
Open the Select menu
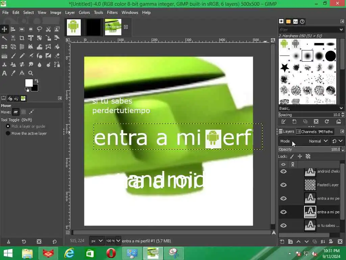click(x=28, y=13)
